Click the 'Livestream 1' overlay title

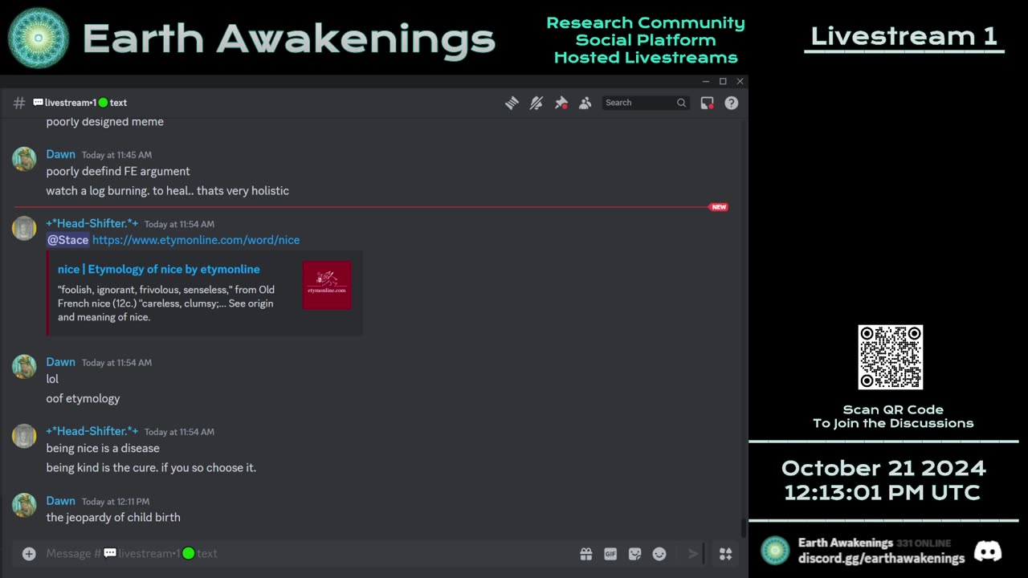(x=904, y=36)
